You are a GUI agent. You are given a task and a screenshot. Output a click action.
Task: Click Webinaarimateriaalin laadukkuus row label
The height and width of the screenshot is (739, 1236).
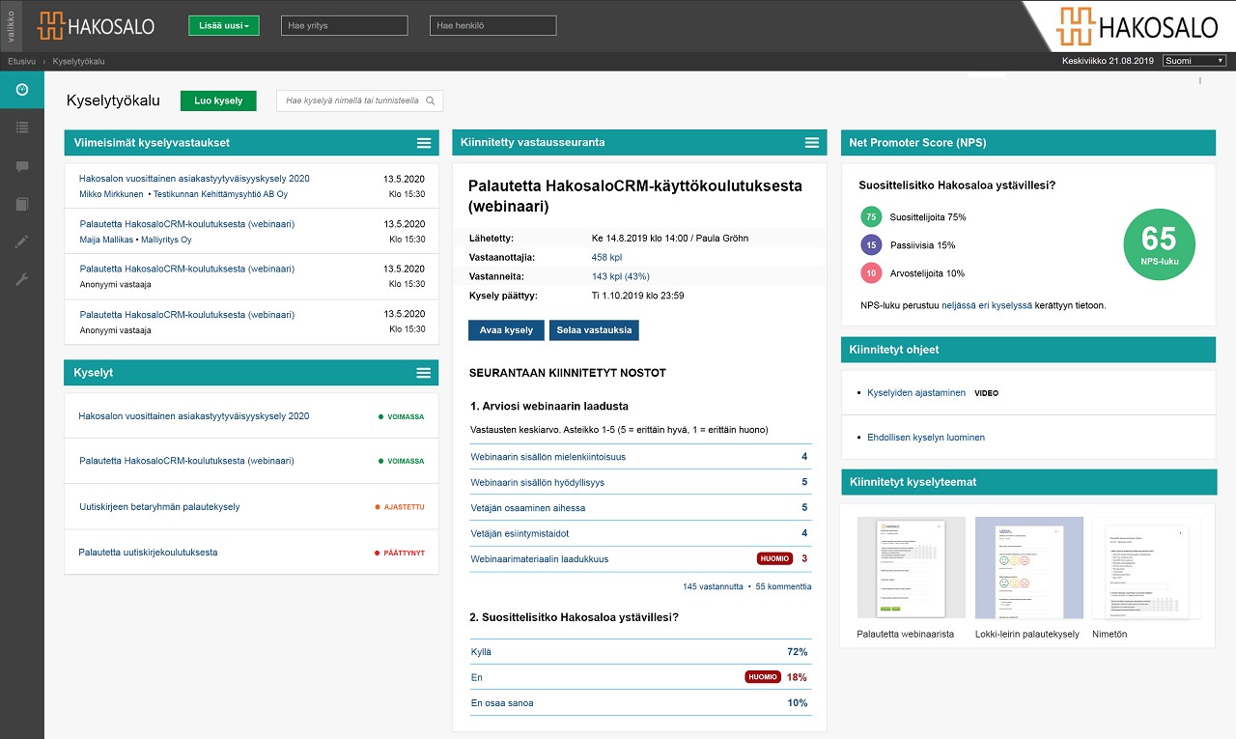pyautogui.click(x=540, y=558)
